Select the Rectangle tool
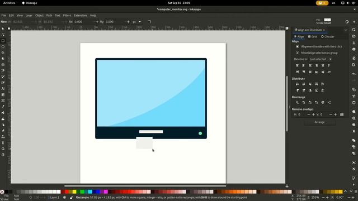Screen dimensions: 358x201 click(x=3, y=41)
